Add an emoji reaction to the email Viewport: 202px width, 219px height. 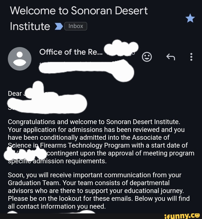(x=147, y=57)
